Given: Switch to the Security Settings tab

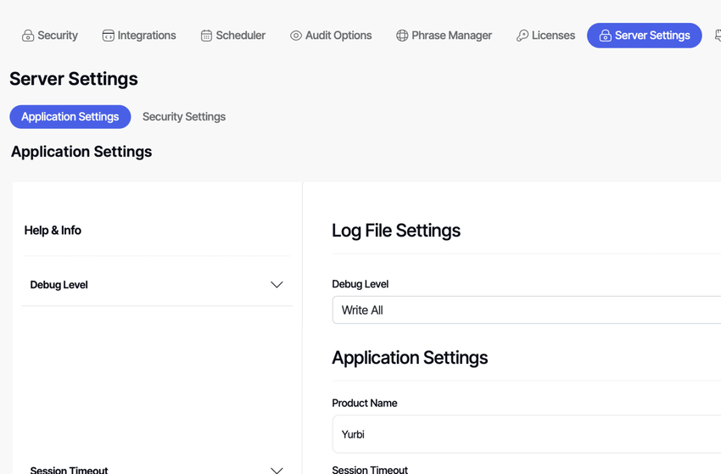Looking at the screenshot, I should [184, 117].
